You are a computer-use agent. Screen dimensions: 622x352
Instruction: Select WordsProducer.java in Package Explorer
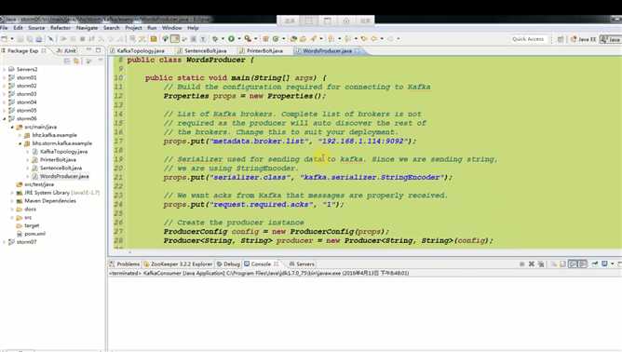(64, 176)
